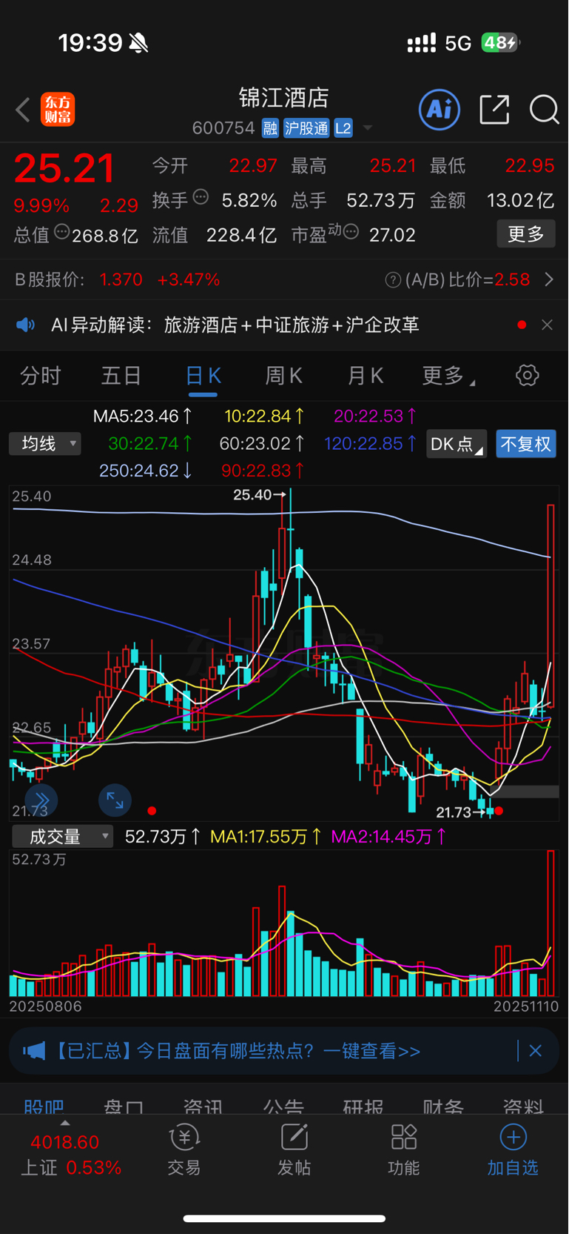
Task: Tap the 已汇总 megaphone icon
Action: 34,1051
